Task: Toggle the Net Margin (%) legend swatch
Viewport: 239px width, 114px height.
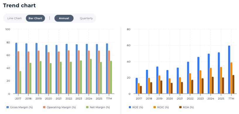Action: [87, 107]
